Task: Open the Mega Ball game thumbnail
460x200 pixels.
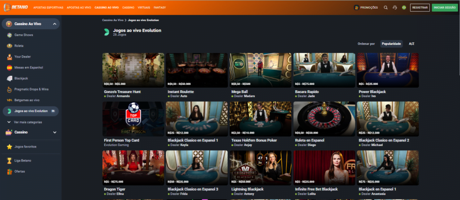Action: click(x=261, y=70)
